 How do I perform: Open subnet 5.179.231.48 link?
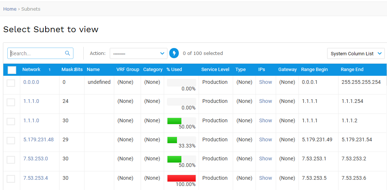click(38, 139)
